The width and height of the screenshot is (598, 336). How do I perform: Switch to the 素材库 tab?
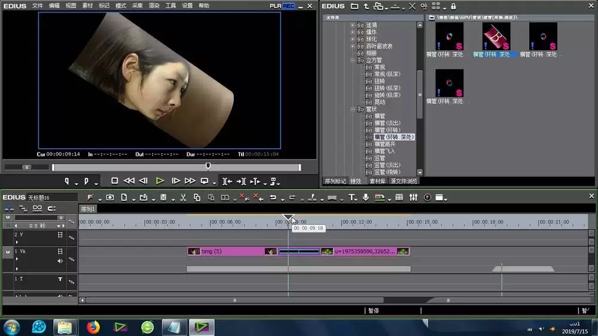(377, 181)
